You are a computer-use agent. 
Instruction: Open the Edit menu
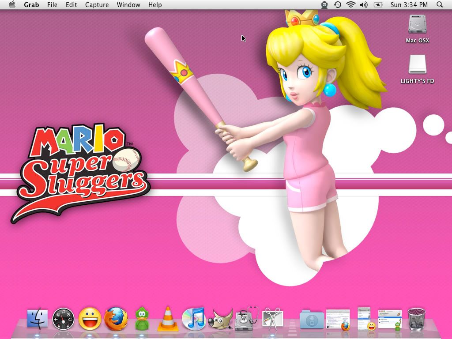tap(71, 4)
